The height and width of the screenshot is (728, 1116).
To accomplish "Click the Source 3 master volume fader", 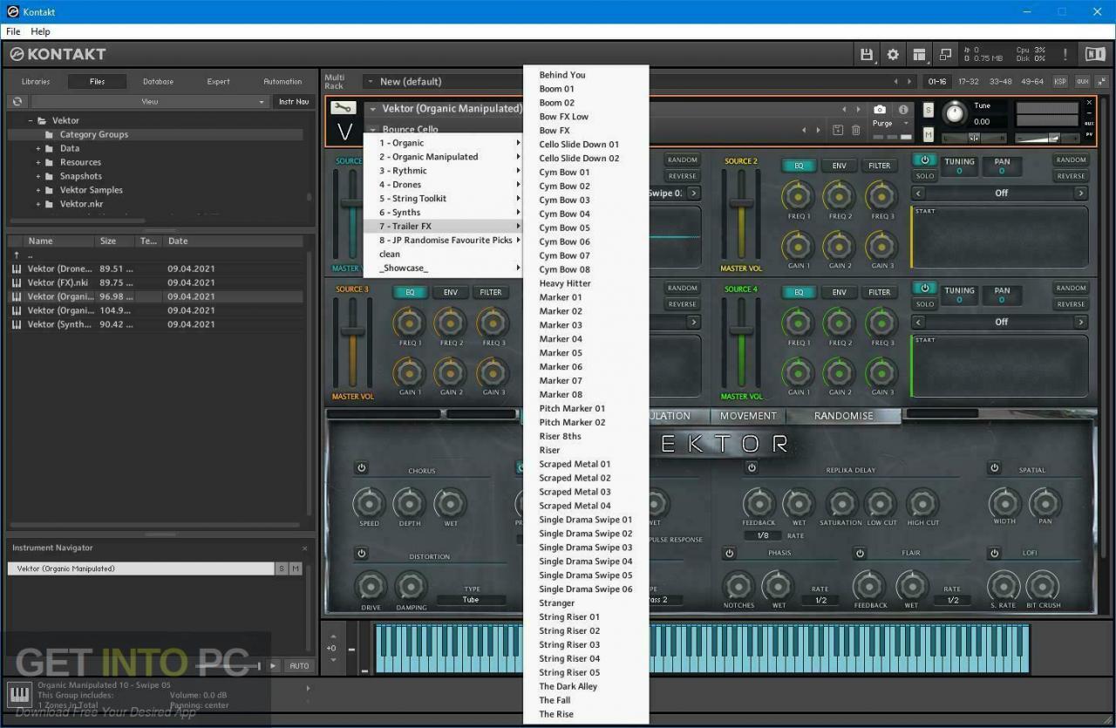I will [352, 330].
